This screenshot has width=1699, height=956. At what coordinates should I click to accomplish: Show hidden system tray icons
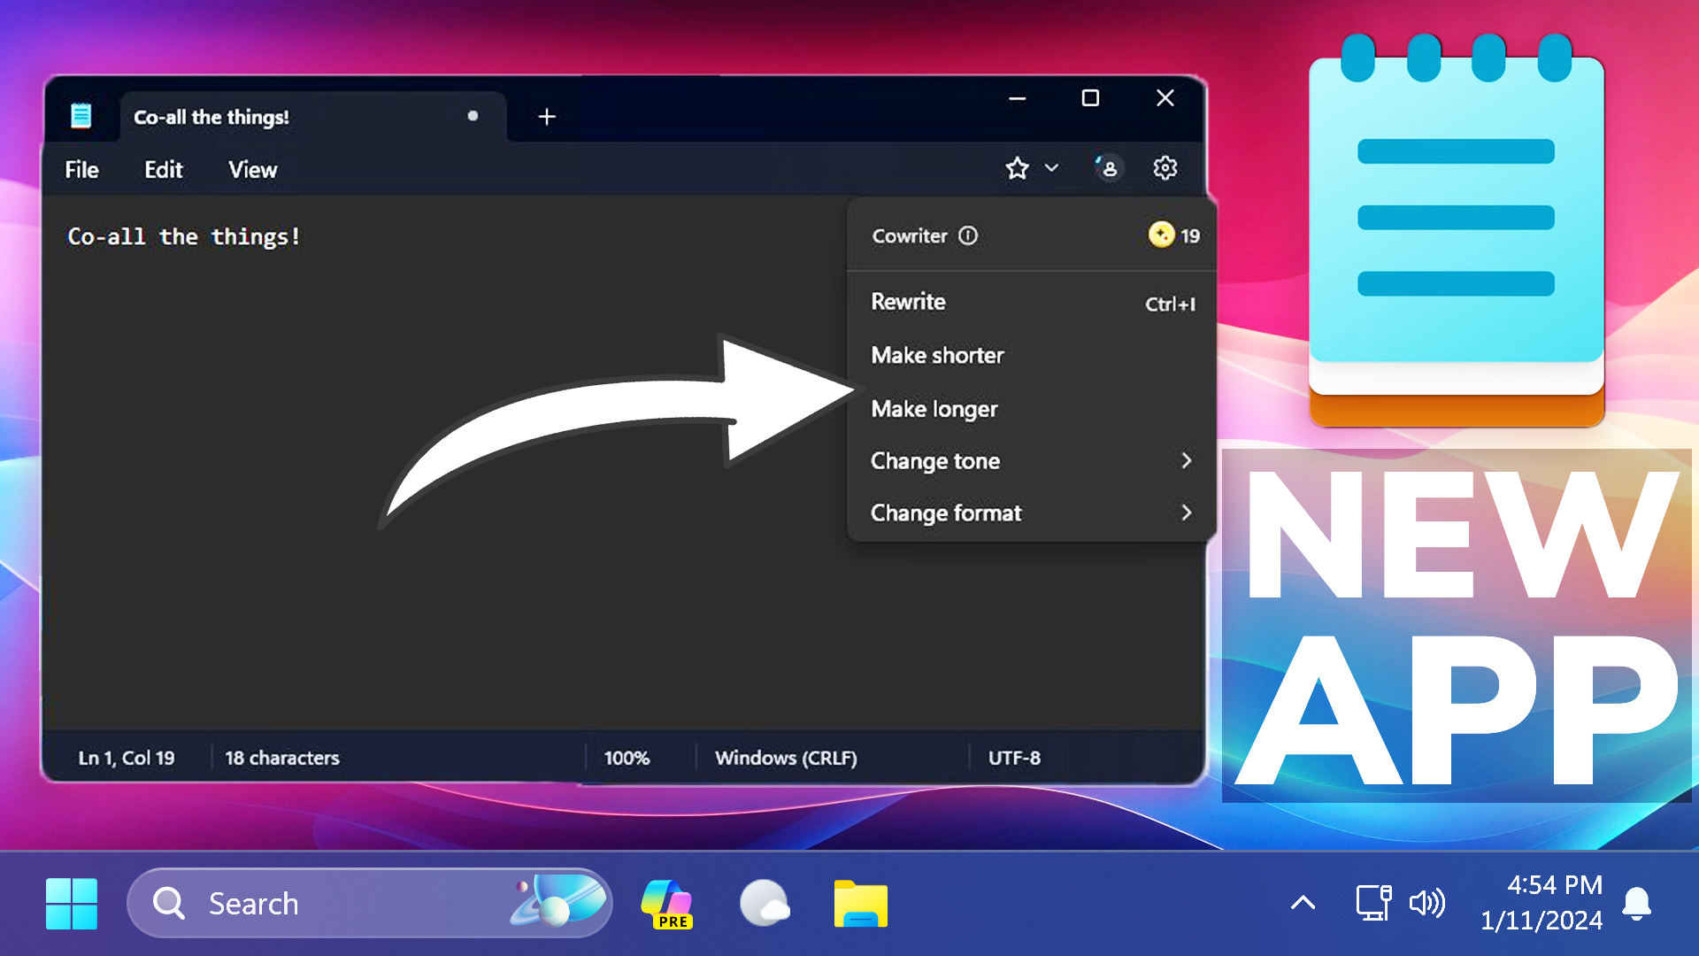1303,903
